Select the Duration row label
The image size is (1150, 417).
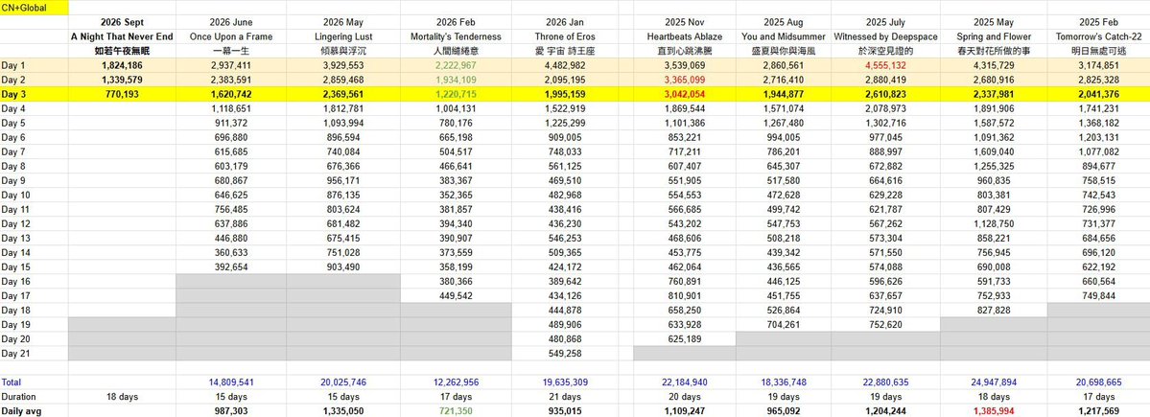point(18,397)
